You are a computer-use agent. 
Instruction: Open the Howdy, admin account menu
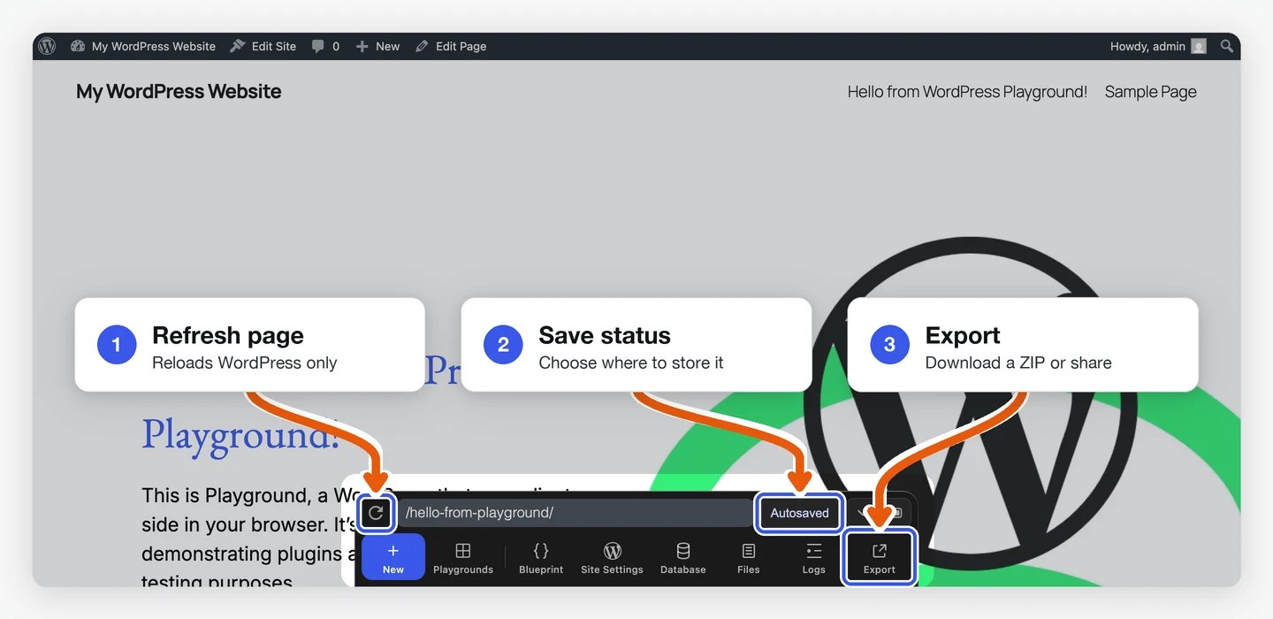1158,46
